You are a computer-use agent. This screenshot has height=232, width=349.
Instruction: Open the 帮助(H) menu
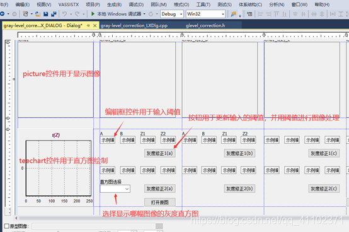click(322, 4)
